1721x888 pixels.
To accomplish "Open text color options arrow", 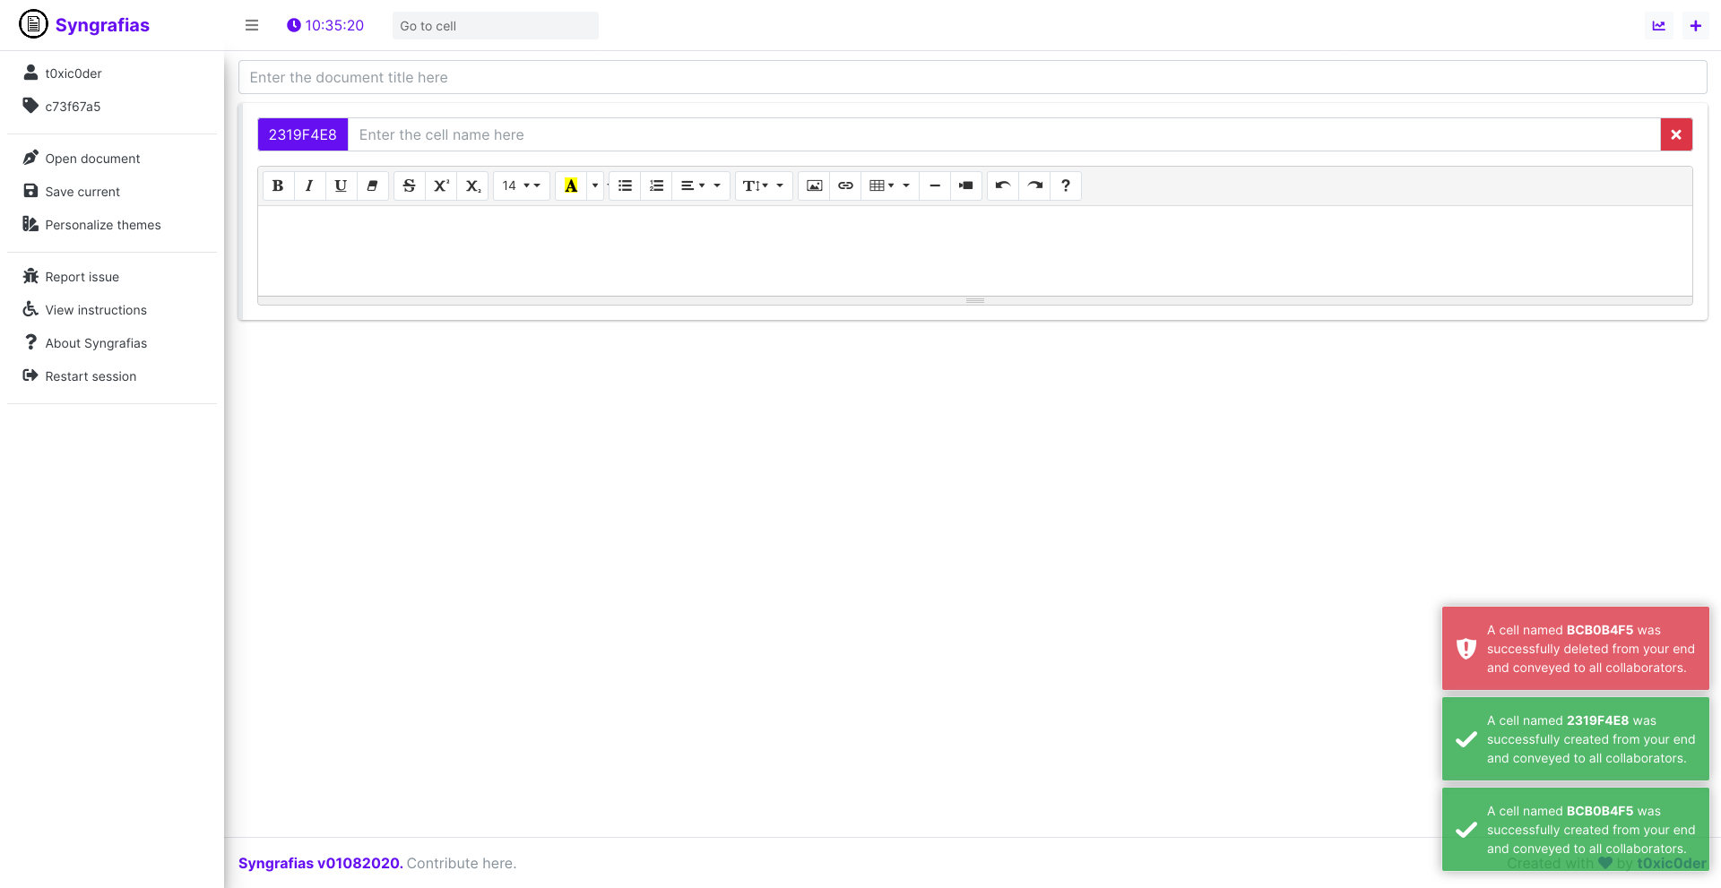I will tap(595, 185).
